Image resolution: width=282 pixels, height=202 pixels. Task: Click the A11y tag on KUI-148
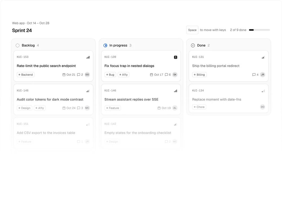[x=39, y=108]
